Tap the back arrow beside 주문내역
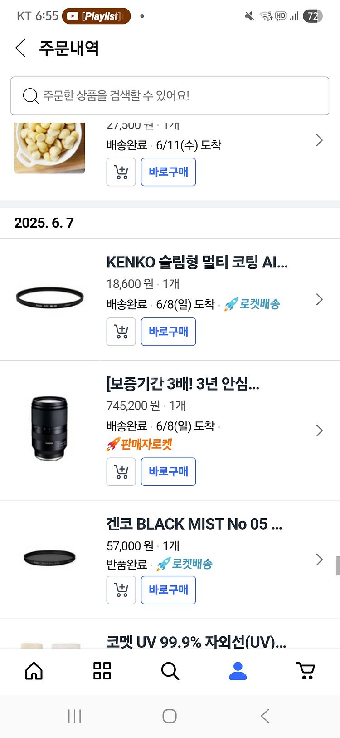Screen dimensions: 340x738 21,48
